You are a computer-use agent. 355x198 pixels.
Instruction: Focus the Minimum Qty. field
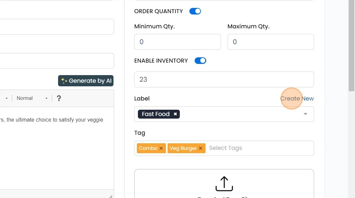tap(177, 42)
